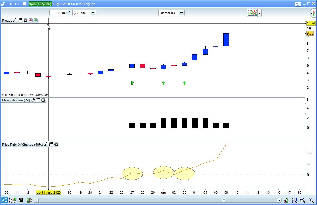The image size is (317, 205).
Task: Click the Price Rate Of Change (50%) label
Action: pos(23,145)
